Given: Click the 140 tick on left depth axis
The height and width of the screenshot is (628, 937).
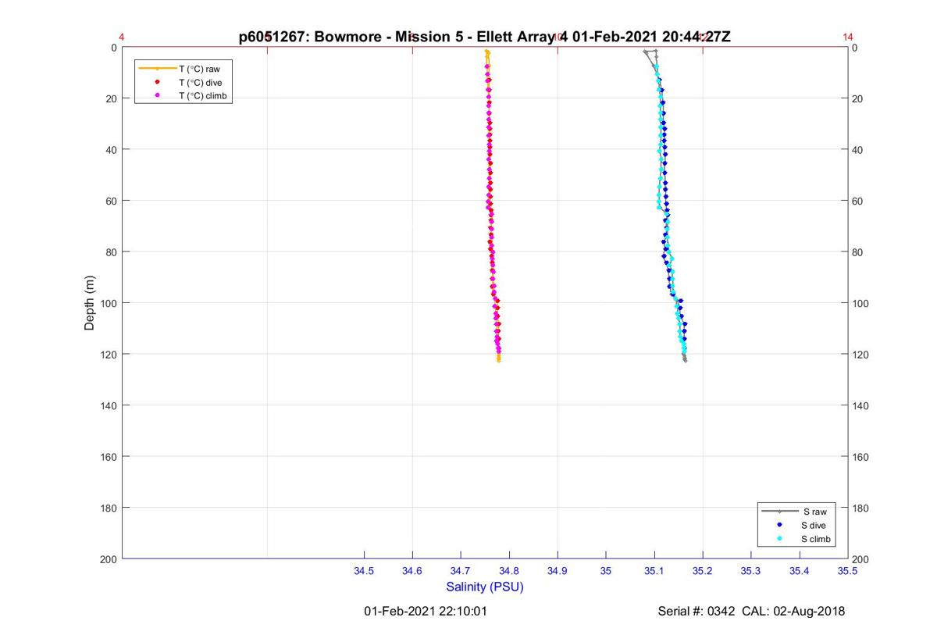Looking at the screenshot, I should point(109,405).
